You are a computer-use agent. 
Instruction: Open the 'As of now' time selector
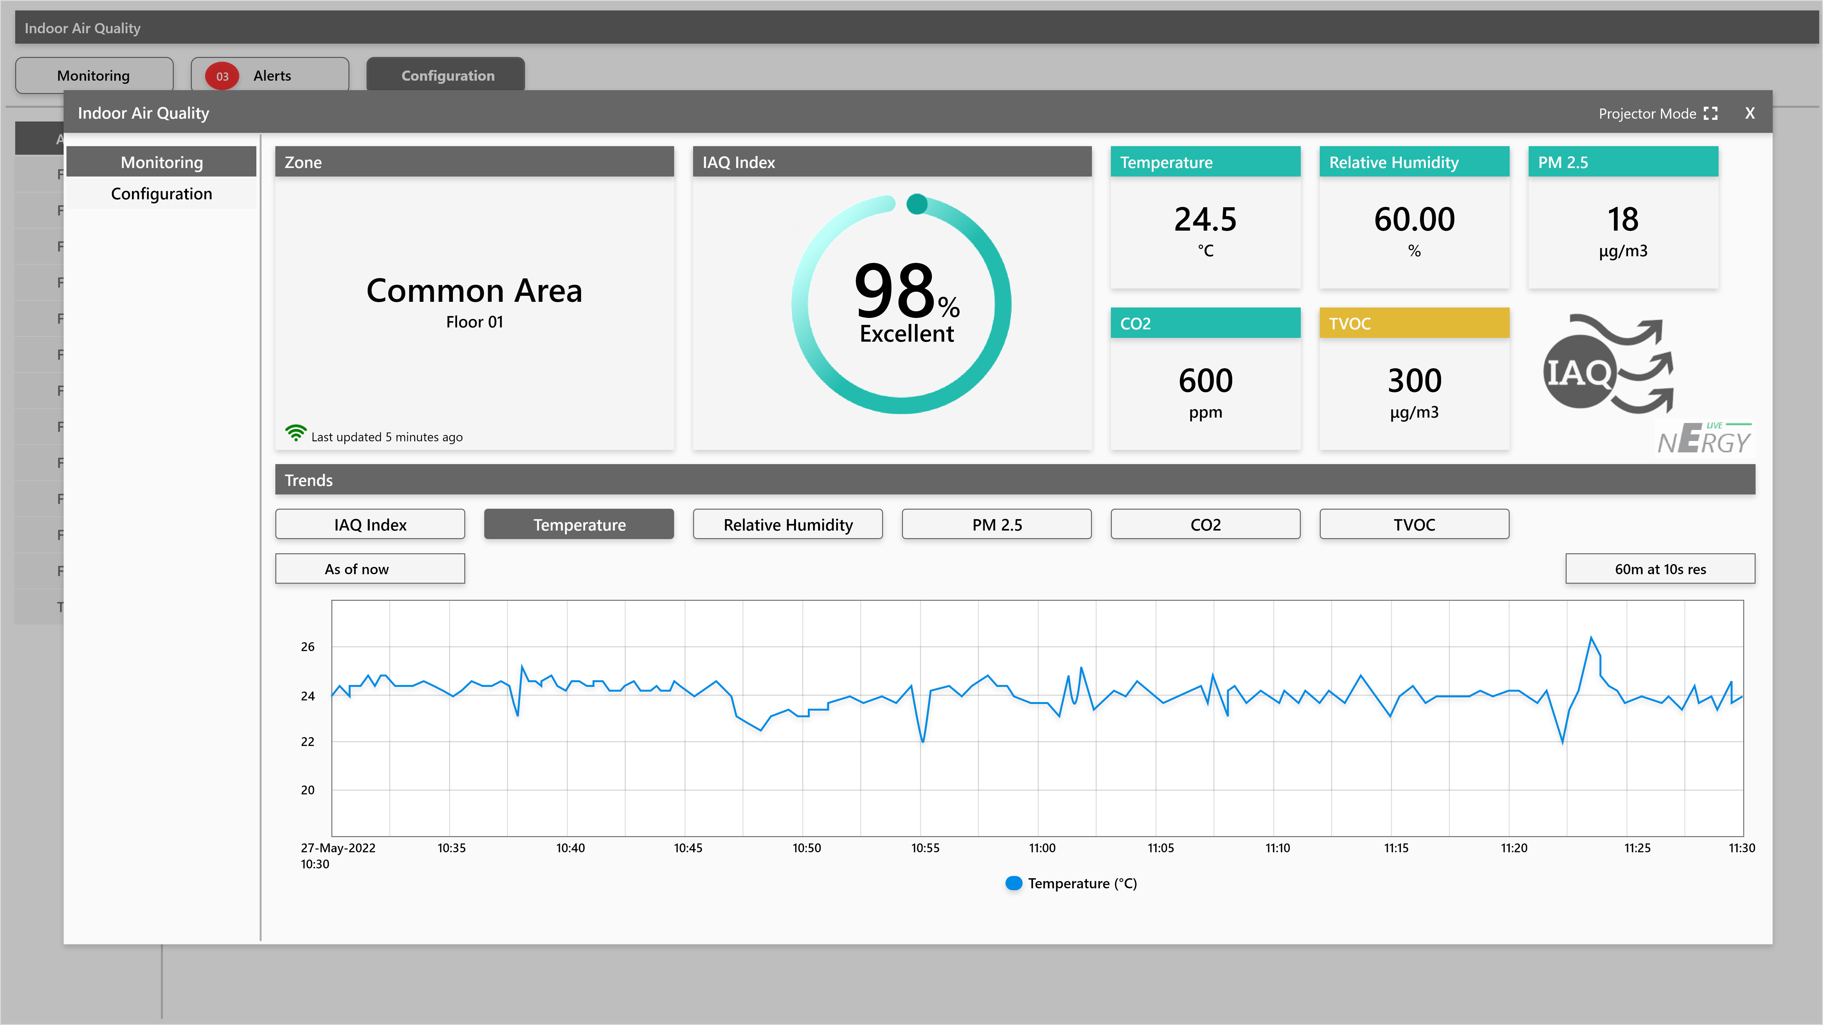pyautogui.click(x=370, y=569)
